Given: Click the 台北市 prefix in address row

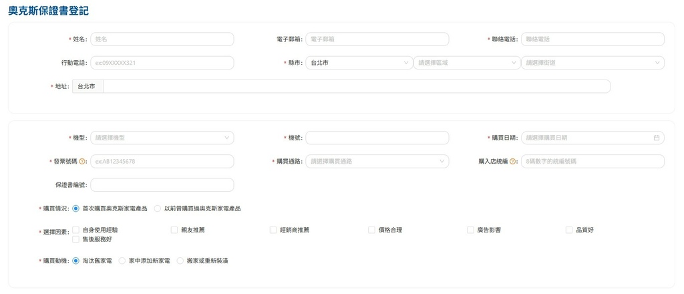Looking at the screenshot, I should pos(88,86).
